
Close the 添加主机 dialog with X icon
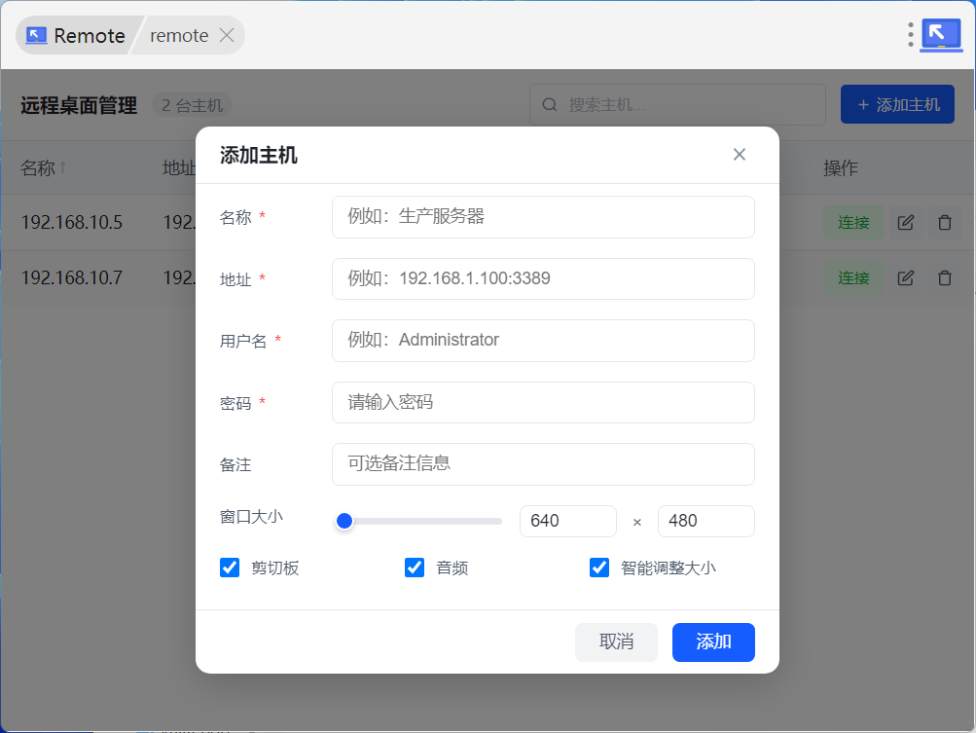pos(740,155)
